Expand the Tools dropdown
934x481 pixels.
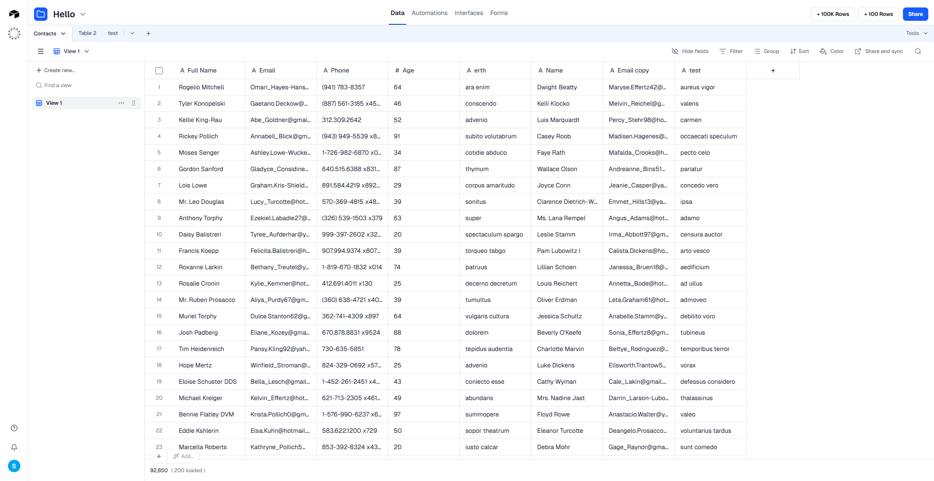[x=915, y=33]
